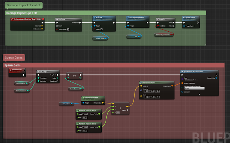Click the Make Transform Return Value pin
The width and height of the screenshot is (230, 143).
(172, 86)
